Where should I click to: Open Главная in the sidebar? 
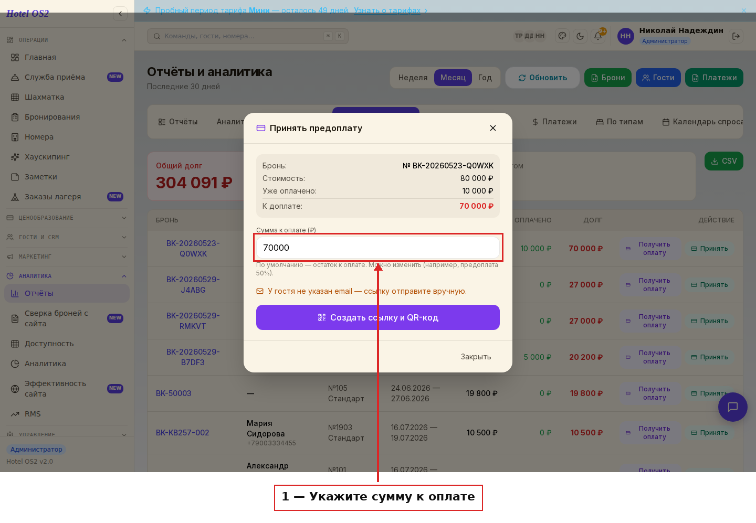point(67,57)
